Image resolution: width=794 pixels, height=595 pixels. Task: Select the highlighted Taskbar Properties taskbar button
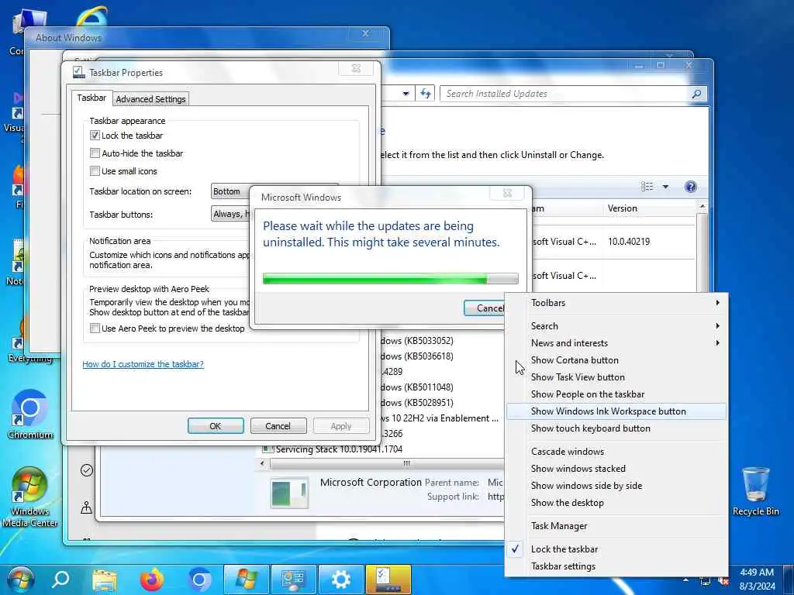click(388, 580)
